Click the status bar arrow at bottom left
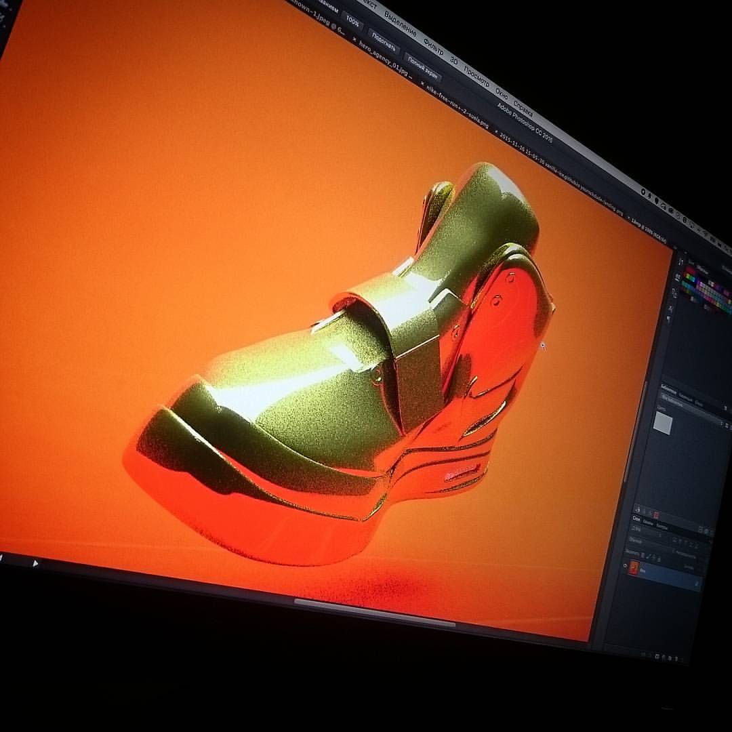The image size is (732, 732). (35, 564)
